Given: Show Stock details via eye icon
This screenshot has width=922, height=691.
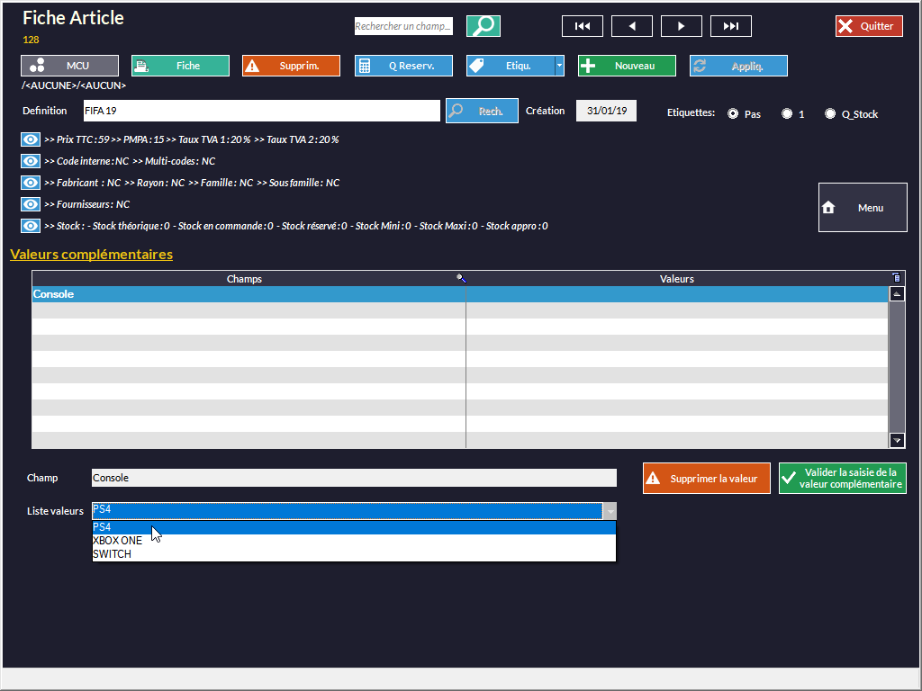Looking at the screenshot, I should click(x=31, y=226).
